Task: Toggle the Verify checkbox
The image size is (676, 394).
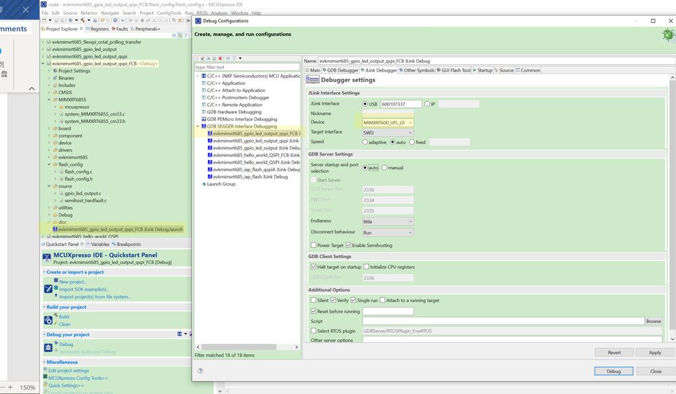Action: point(333,300)
